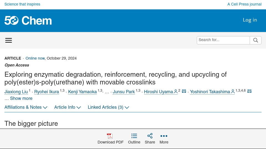Log in to the journal site
Screen dimensions: 266x149
(250, 20)
